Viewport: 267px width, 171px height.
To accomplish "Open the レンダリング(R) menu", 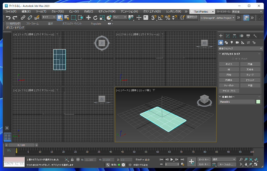I will click(174, 12).
